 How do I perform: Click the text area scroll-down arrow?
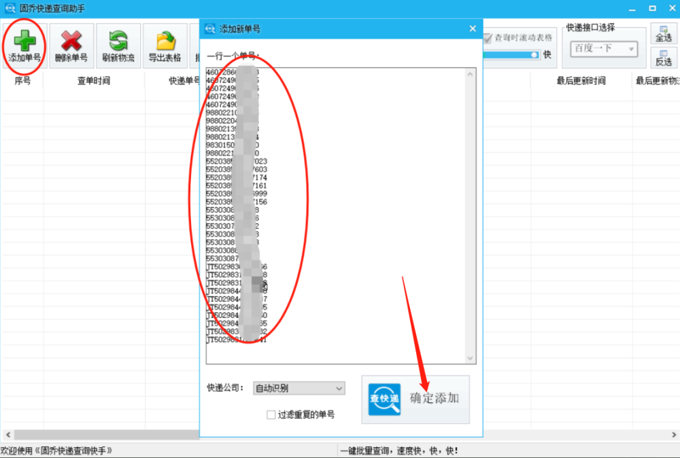[471, 358]
